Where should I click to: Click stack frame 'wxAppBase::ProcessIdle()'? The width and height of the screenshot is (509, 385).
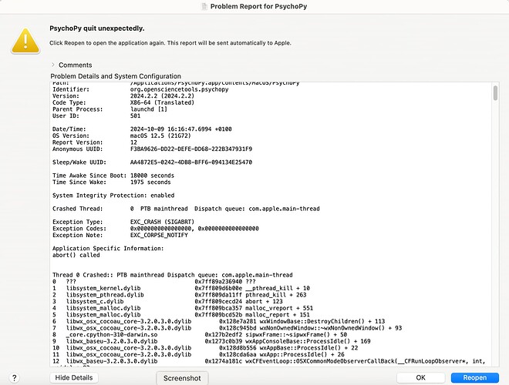(205, 348)
